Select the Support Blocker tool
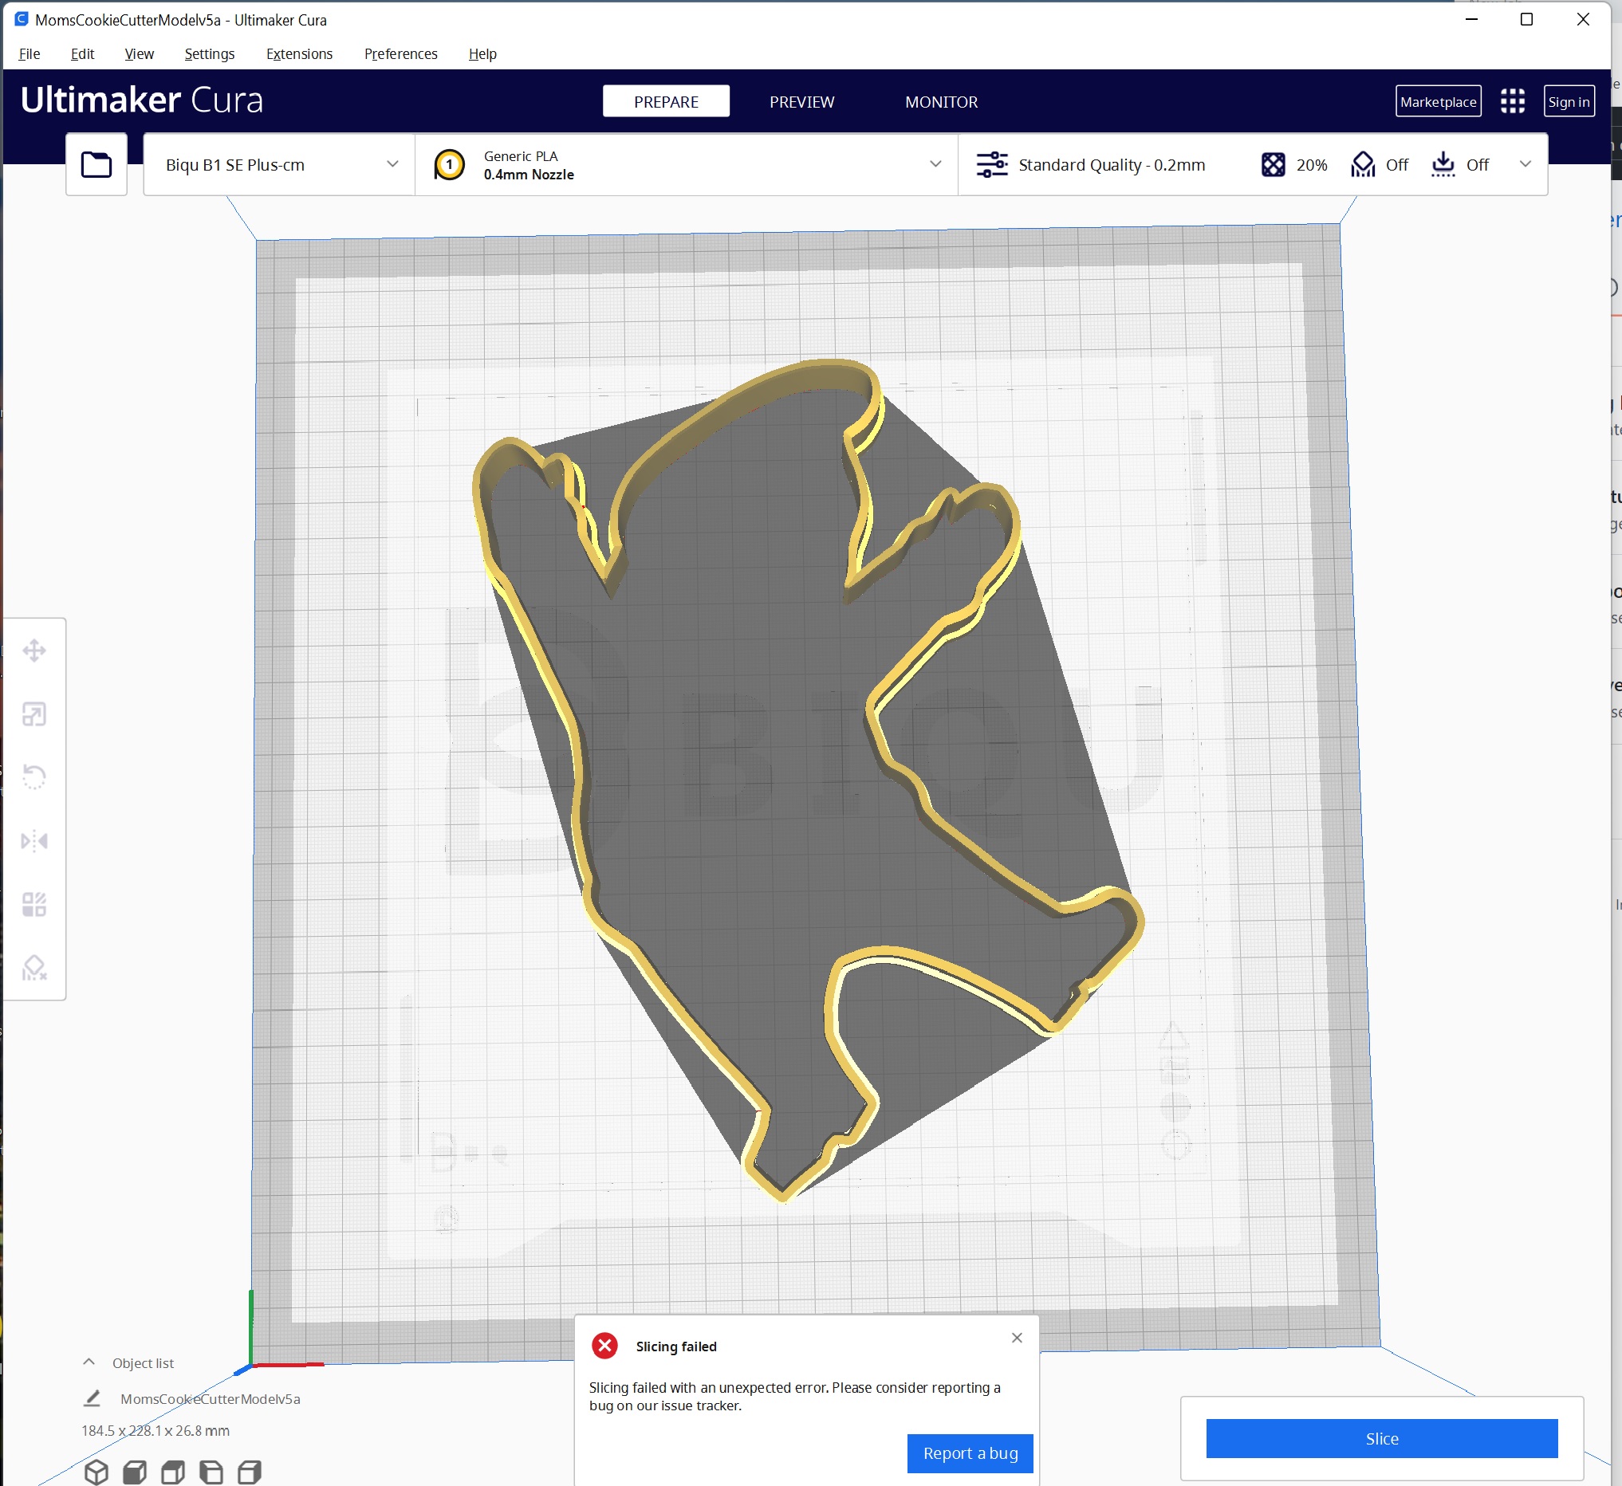This screenshot has height=1486, width=1622. [34, 967]
